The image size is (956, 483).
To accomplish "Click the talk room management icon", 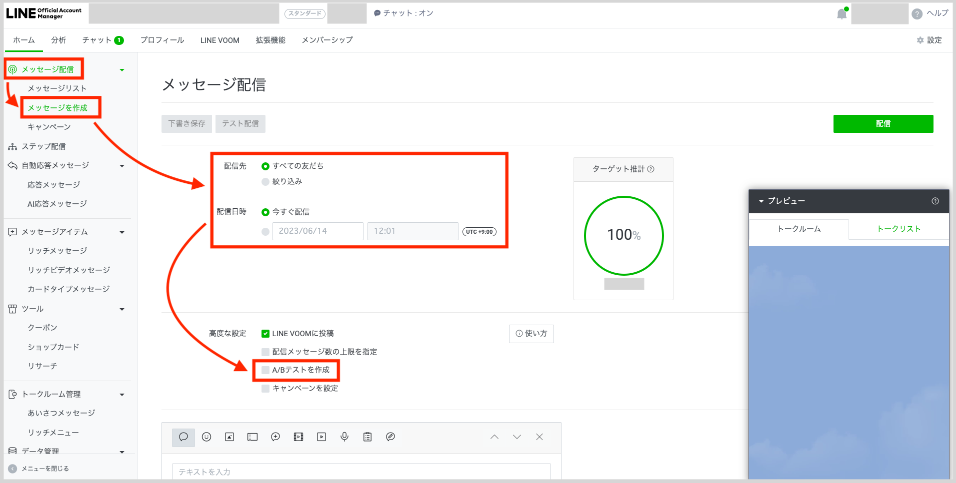I will pos(12,394).
